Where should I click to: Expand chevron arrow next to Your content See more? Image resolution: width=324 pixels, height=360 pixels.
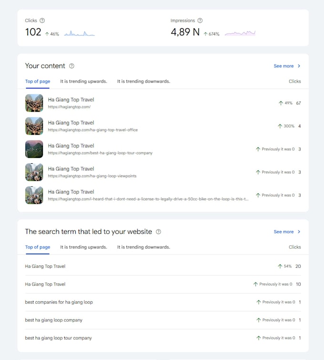click(299, 66)
